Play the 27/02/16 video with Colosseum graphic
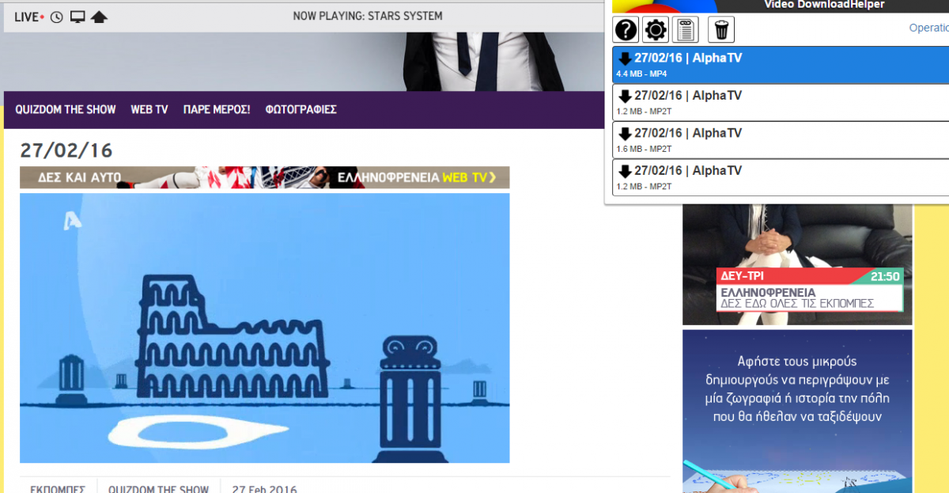This screenshot has width=949, height=493. (x=265, y=328)
